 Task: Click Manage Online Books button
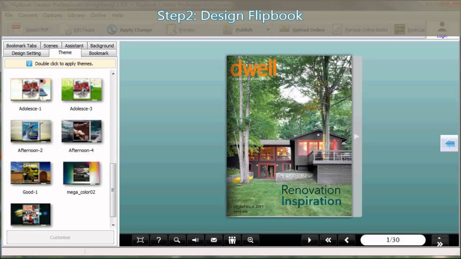(360, 30)
